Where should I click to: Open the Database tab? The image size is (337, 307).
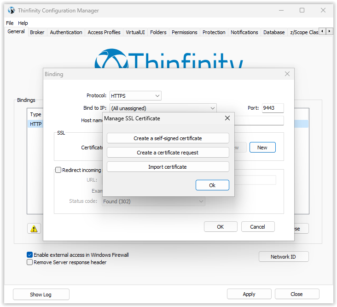pos(274,32)
